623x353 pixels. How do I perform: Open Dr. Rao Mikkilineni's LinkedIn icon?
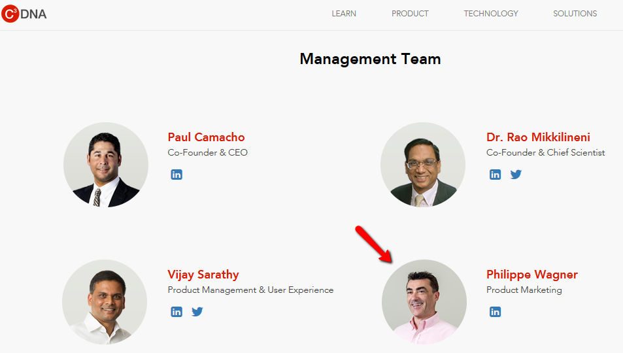tap(495, 175)
